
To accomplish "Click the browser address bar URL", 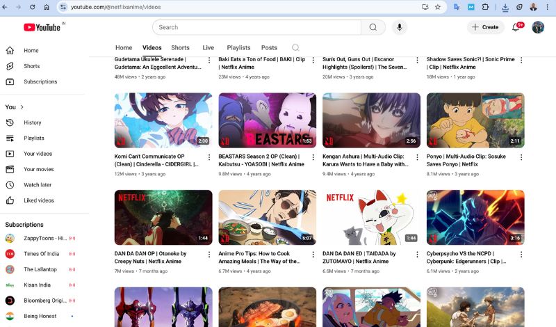I will pos(115,7).
